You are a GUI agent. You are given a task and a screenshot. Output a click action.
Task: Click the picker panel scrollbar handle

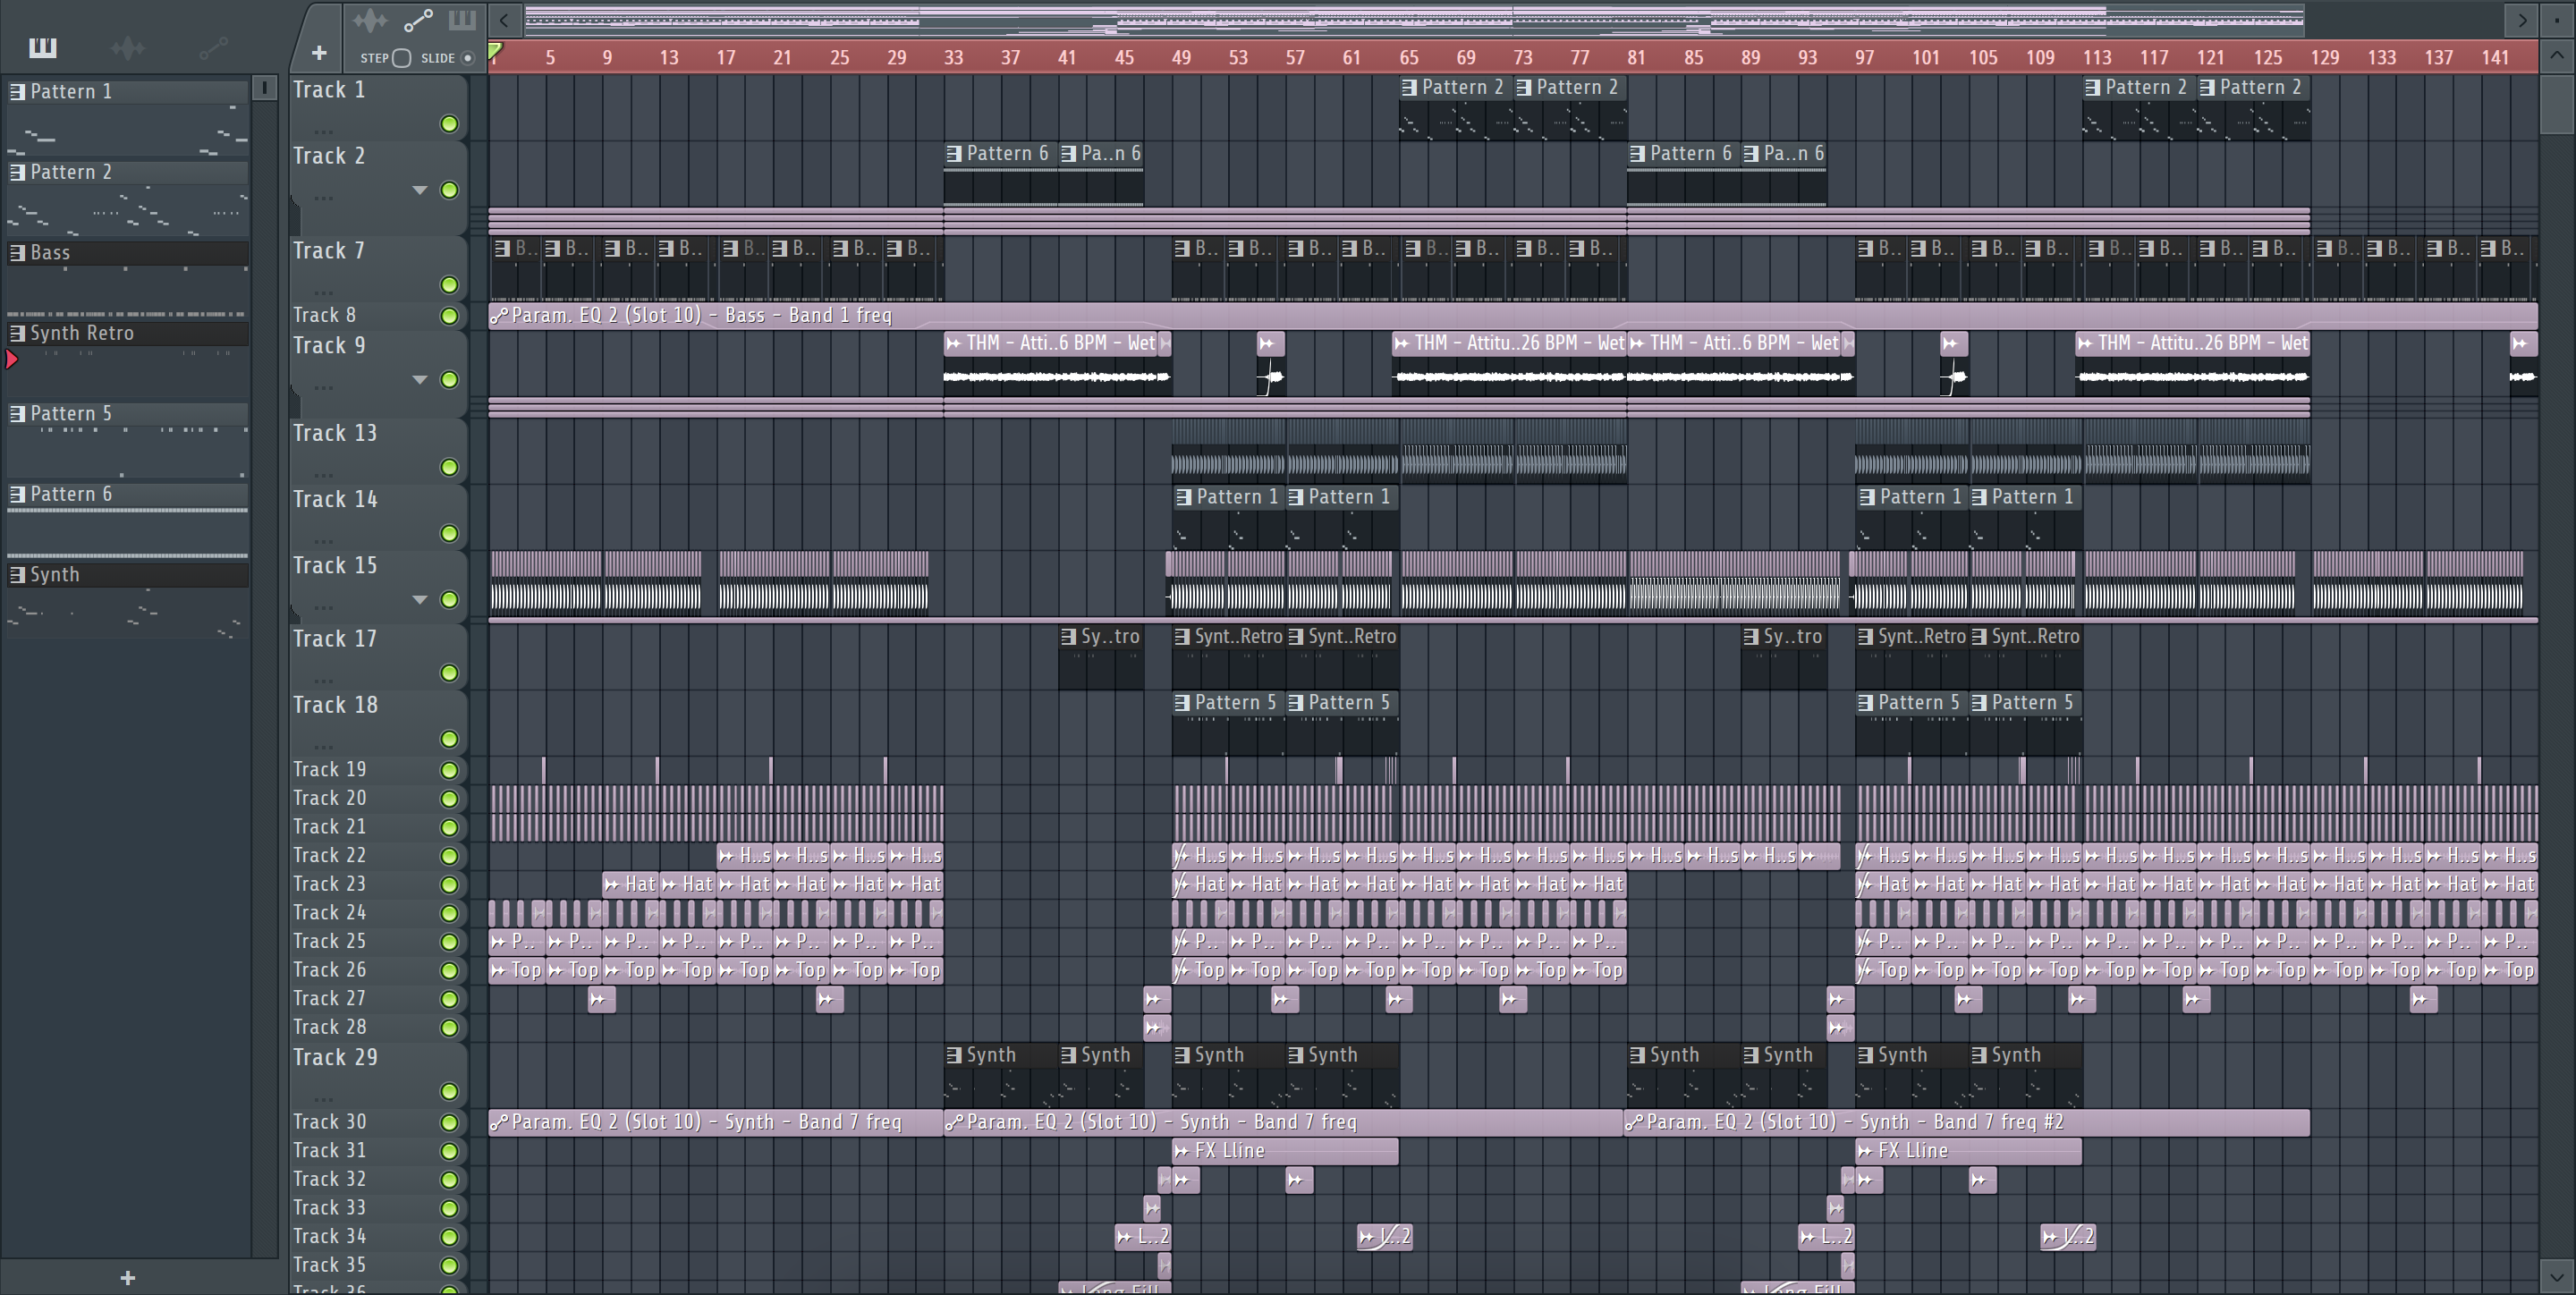(264, 88)
